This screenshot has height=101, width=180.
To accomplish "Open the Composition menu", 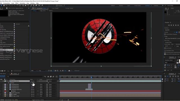I will 6,3.
